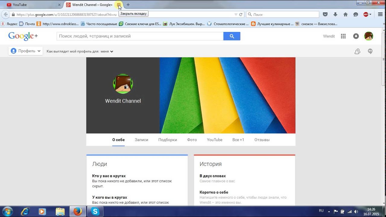Select the Все +1 tab

[238, 140]
